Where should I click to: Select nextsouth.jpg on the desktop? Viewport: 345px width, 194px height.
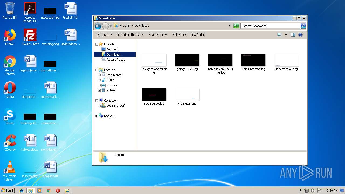[x=50, y=13]
